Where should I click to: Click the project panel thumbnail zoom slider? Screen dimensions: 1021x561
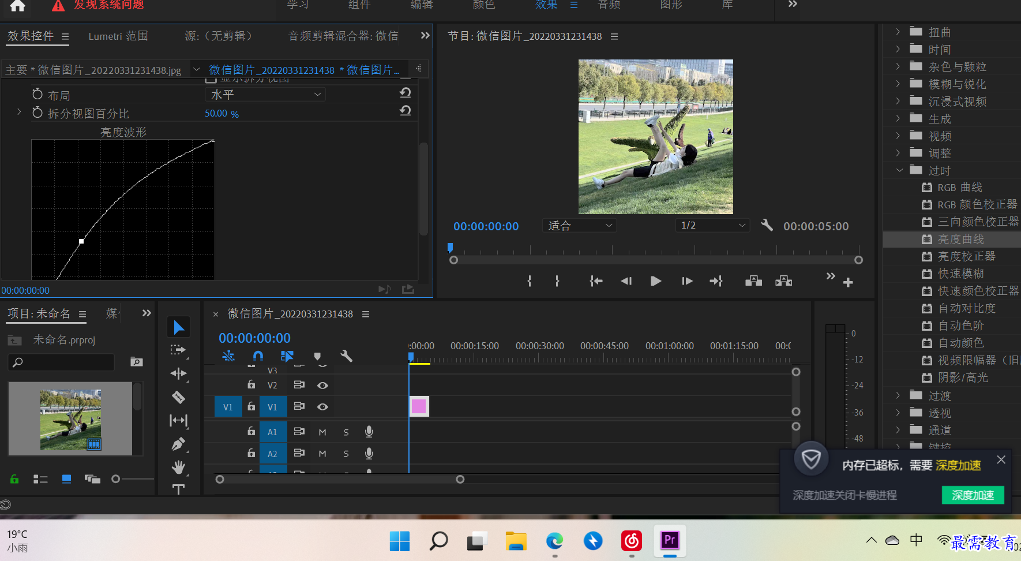point(116,479)
